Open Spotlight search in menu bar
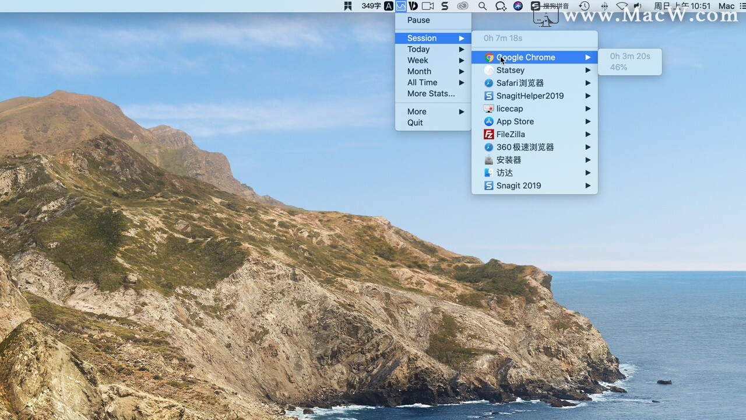746x420 pixels. (x=482, y=6)
